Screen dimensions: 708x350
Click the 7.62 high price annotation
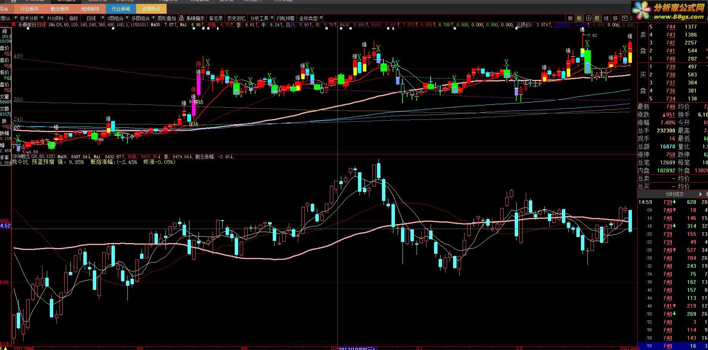(592, 35)
